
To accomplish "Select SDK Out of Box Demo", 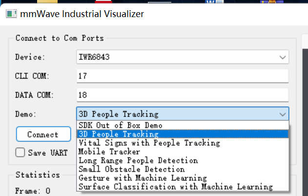I will pos(121,126).
